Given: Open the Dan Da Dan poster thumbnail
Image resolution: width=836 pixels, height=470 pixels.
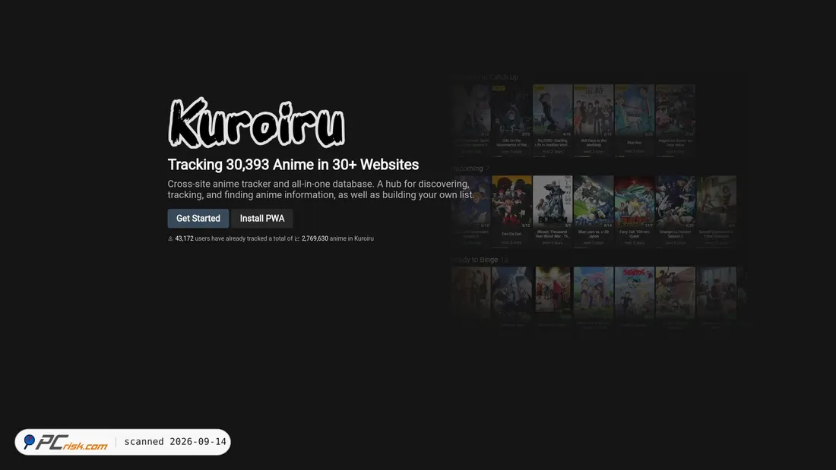Looking at the screenshot, I should click(511, 202).
